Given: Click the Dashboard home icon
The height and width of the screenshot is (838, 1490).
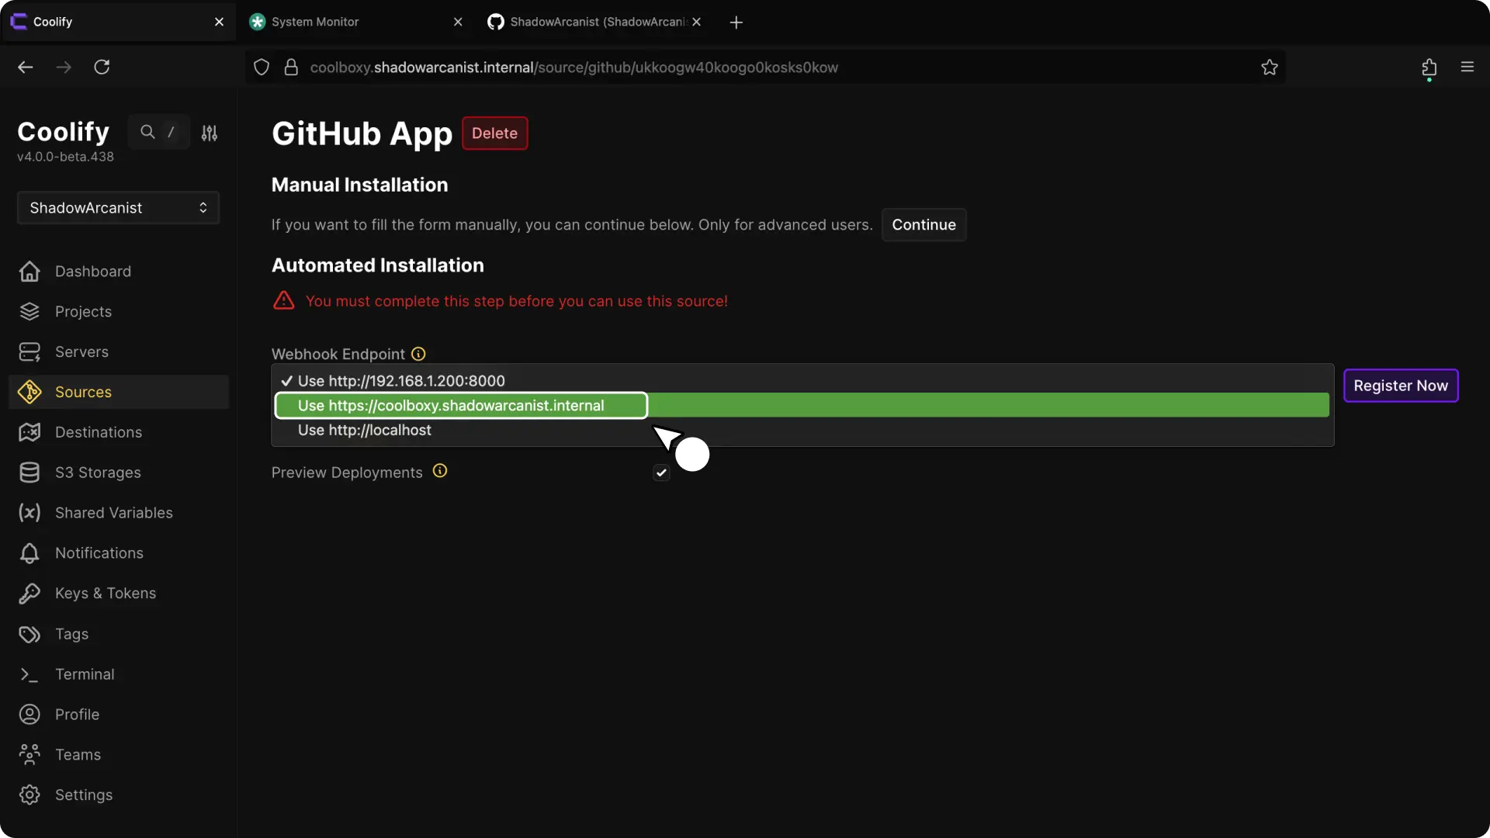Looking at the screenshot, I should 29,272.
